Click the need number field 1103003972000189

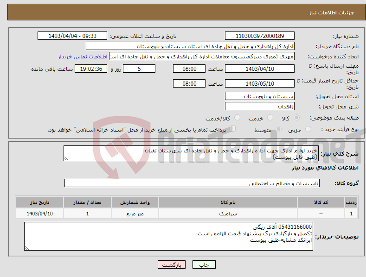coord(260,36)
